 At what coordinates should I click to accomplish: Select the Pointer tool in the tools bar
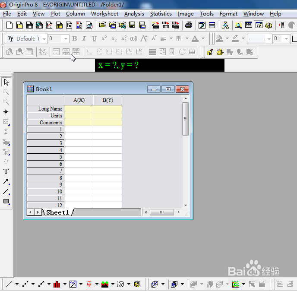[6, 82]
